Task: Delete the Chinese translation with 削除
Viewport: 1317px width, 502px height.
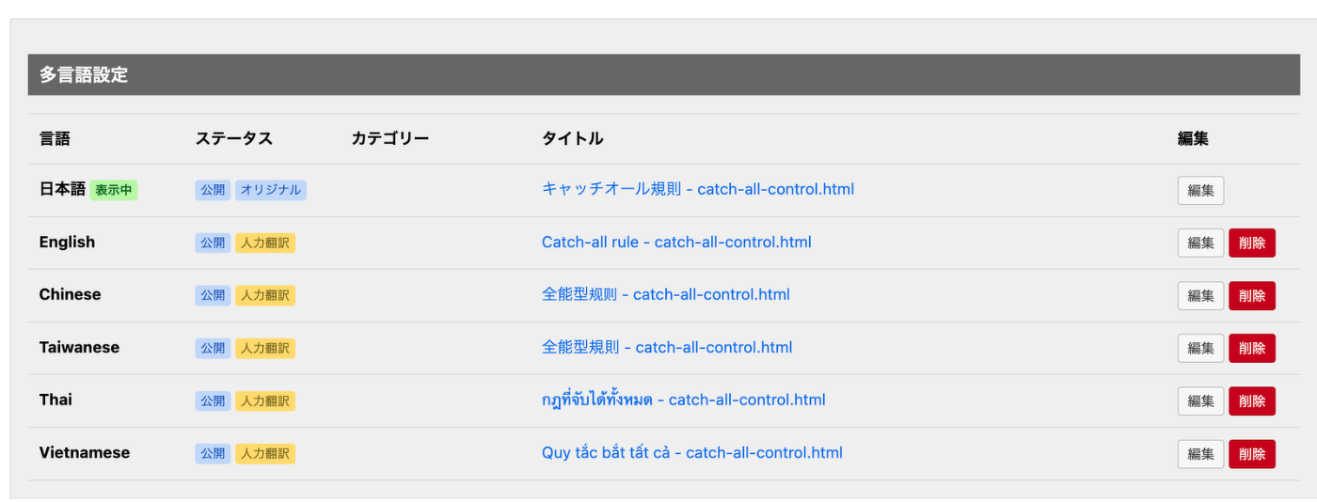Action: pos(1252,295)
